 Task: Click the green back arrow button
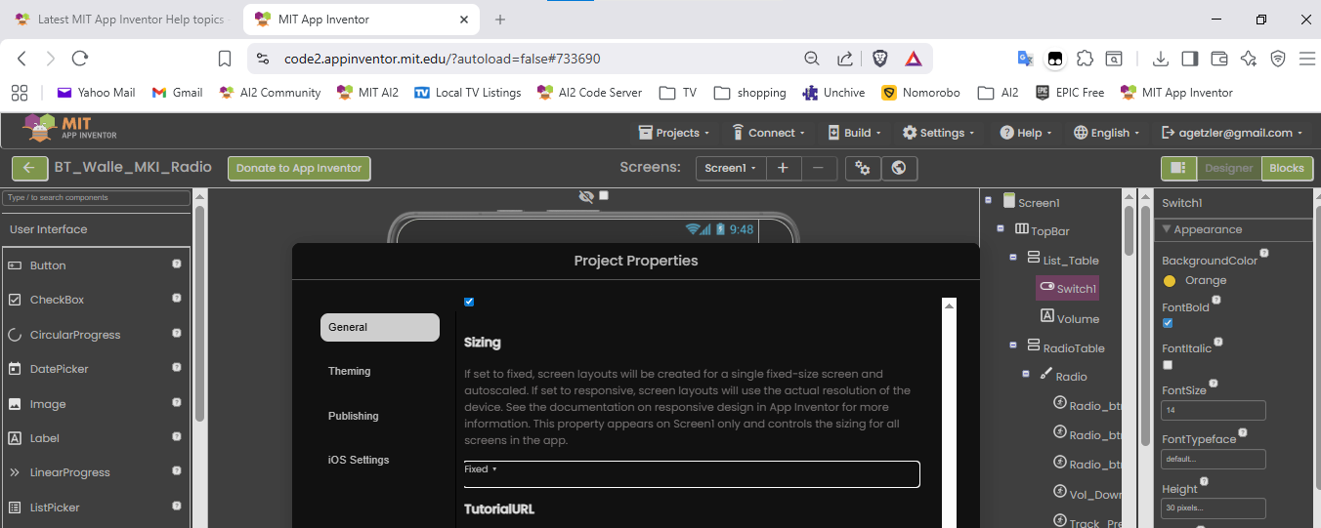(x=29, y=168)
